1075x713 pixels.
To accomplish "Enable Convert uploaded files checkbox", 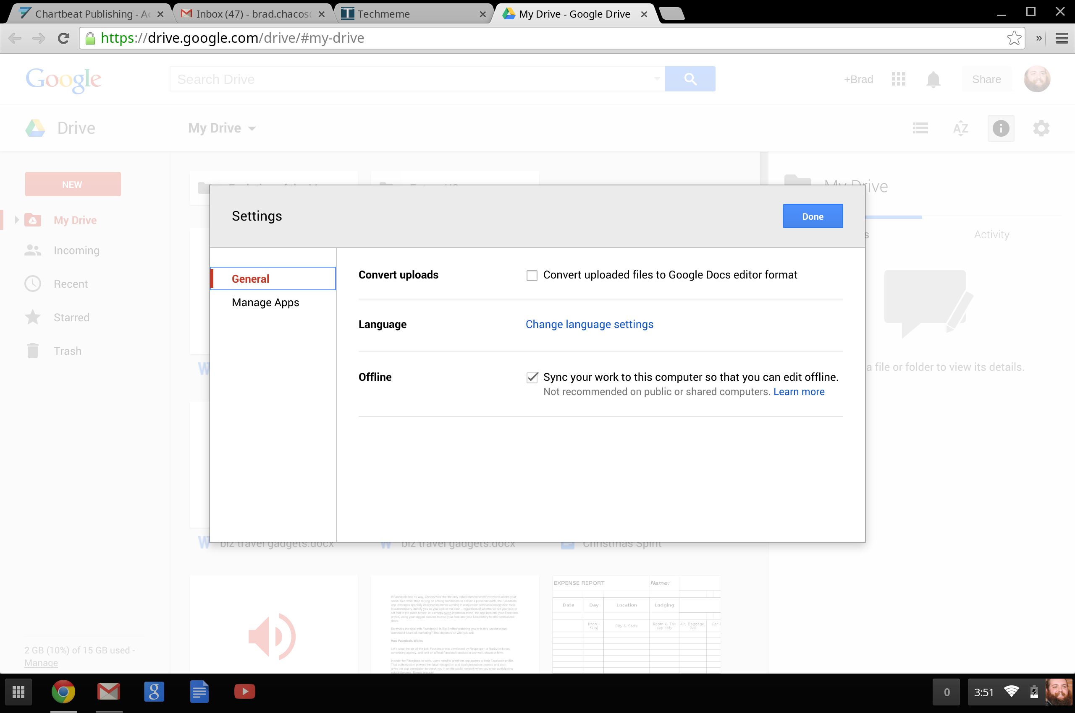I will coord(532,276).
